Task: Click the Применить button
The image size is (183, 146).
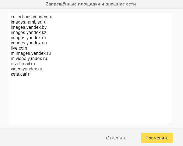Action: click(157, 138)
